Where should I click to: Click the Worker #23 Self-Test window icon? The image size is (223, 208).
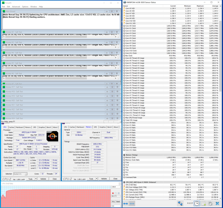click(x=4, y=114)
